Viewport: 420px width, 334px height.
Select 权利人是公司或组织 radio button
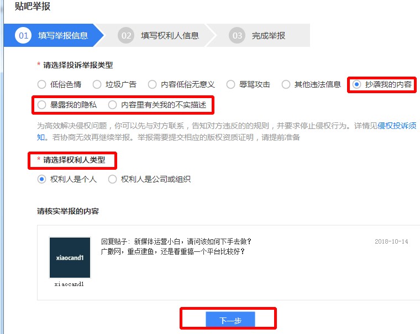112,179
